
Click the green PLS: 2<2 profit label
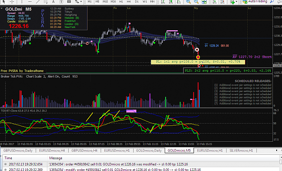point(228,71)
